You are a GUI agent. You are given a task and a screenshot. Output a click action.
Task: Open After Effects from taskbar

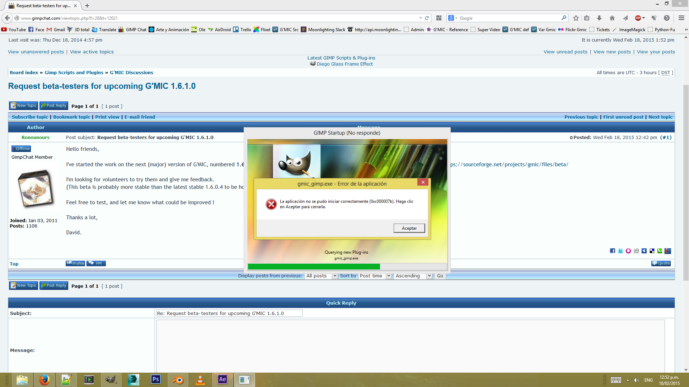(x=222, y=380)
